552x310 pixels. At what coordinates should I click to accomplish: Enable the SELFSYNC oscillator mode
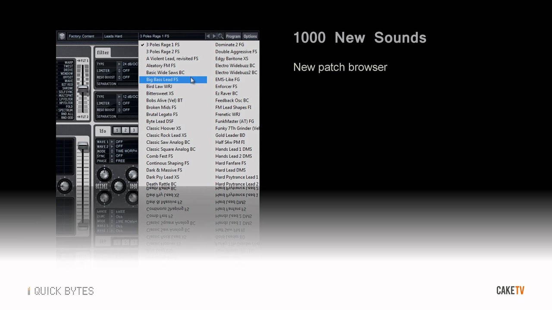tap(65, 92)
